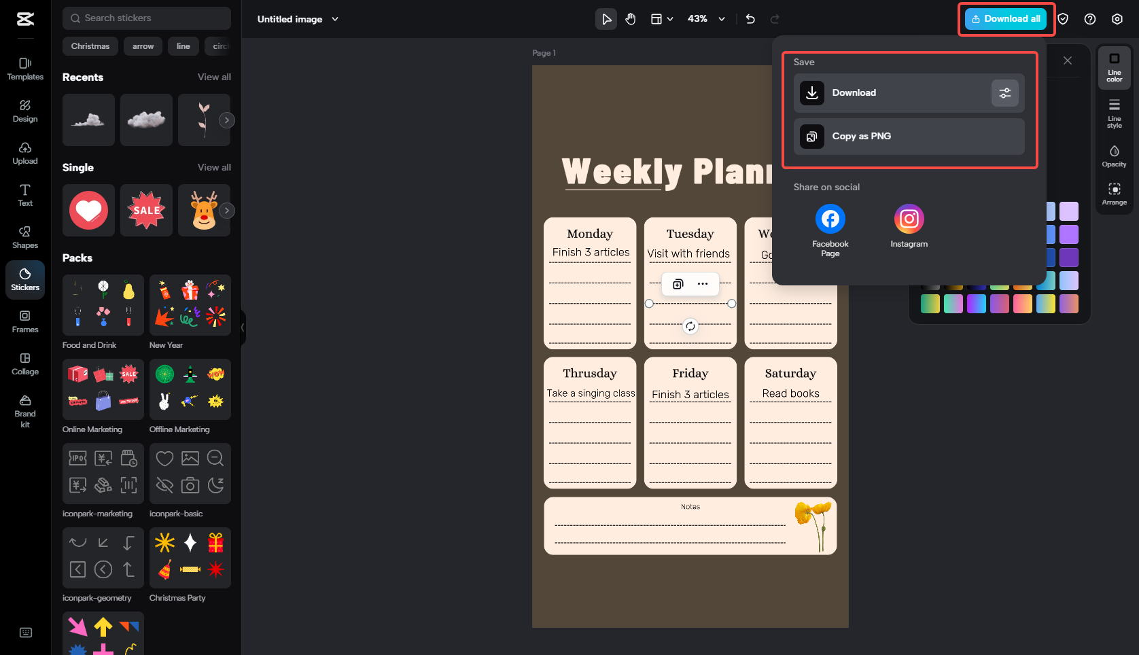
Task: Pick a purple color swatch
Action: pos(1070,234)
